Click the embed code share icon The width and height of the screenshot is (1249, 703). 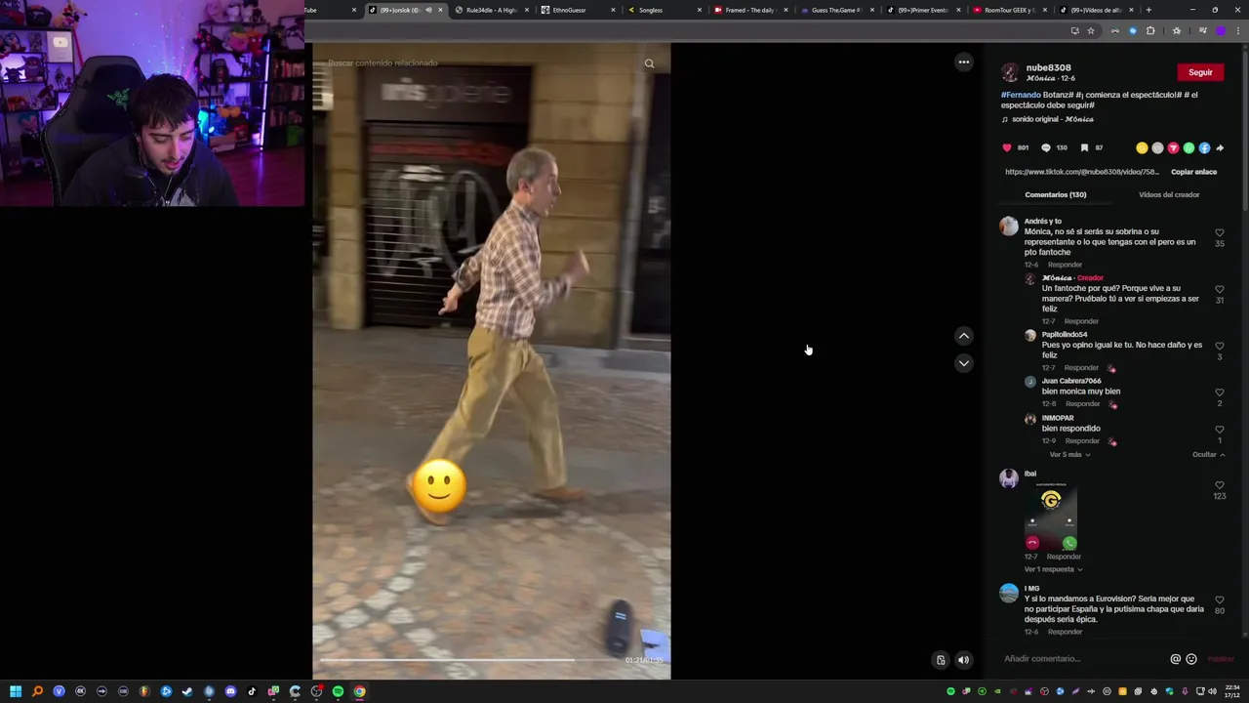coord(1157,148)
